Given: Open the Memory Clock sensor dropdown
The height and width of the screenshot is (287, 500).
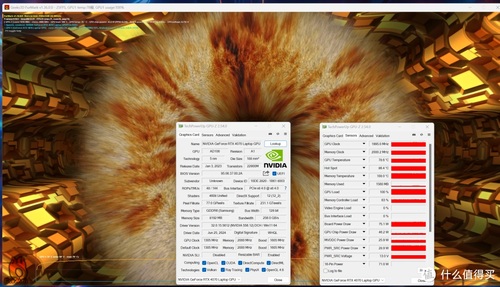Looking at the screenshot, I should click(364, 152).
